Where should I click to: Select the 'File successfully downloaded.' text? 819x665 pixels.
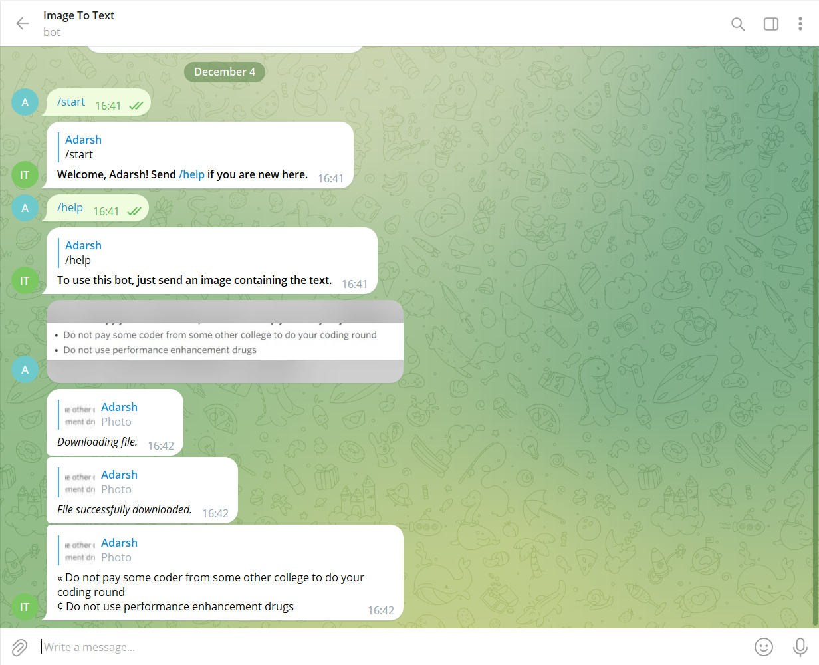[x=124, y=509]
